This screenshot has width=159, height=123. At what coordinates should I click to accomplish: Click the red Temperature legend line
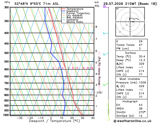pyautogui.click(x=64, y=9)
